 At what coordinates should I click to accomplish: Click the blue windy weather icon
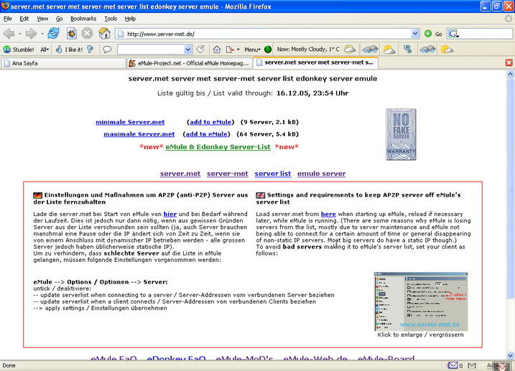tap(408, 50)
